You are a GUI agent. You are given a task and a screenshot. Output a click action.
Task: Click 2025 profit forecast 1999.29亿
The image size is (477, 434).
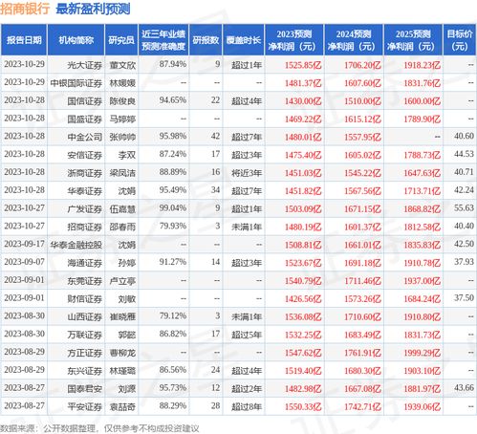(x=423, y=353)
